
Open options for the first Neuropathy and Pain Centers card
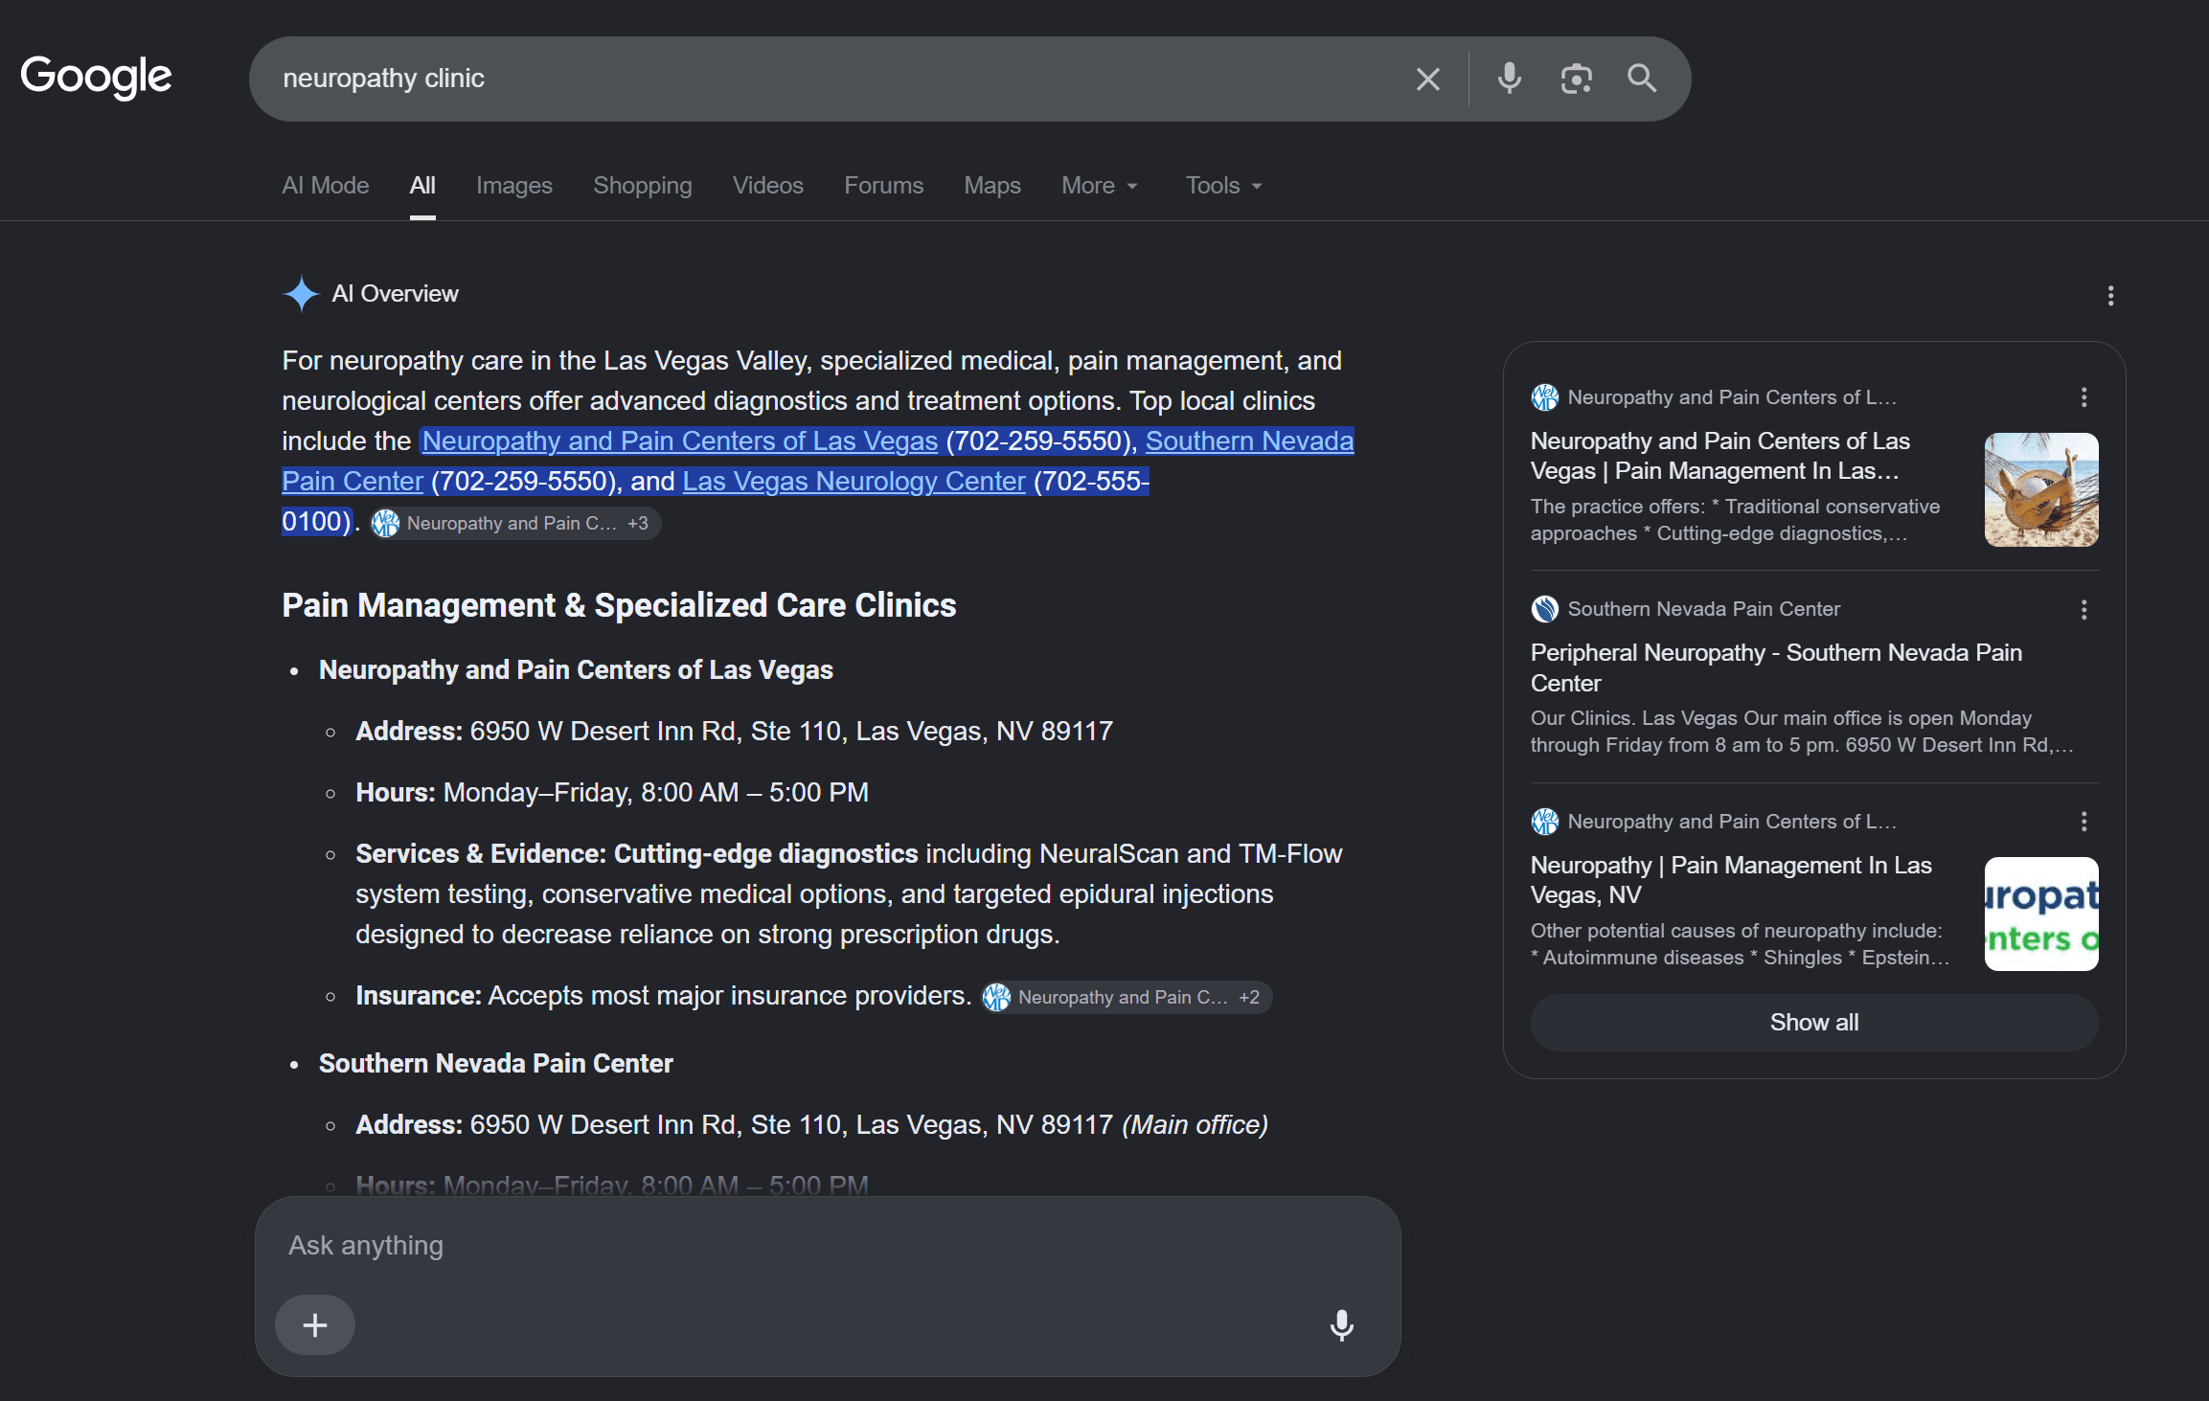[x=2084, y=397]
